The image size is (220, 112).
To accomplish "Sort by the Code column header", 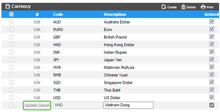I will [58, 14].
